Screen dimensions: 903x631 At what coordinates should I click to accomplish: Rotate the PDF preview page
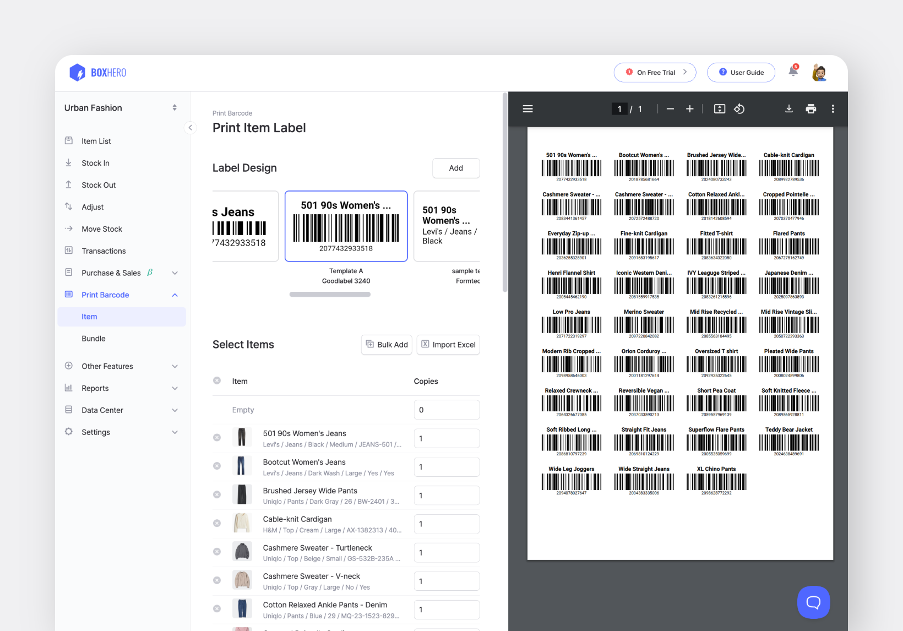point(739,108)
